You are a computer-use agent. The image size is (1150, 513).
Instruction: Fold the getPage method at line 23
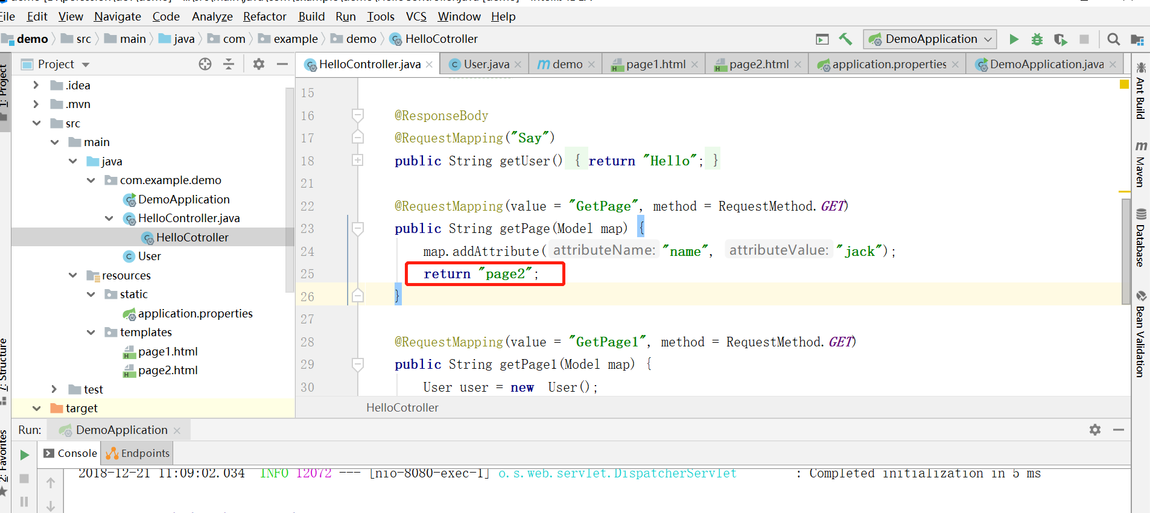pyautogui.click(x=358, y=228)
